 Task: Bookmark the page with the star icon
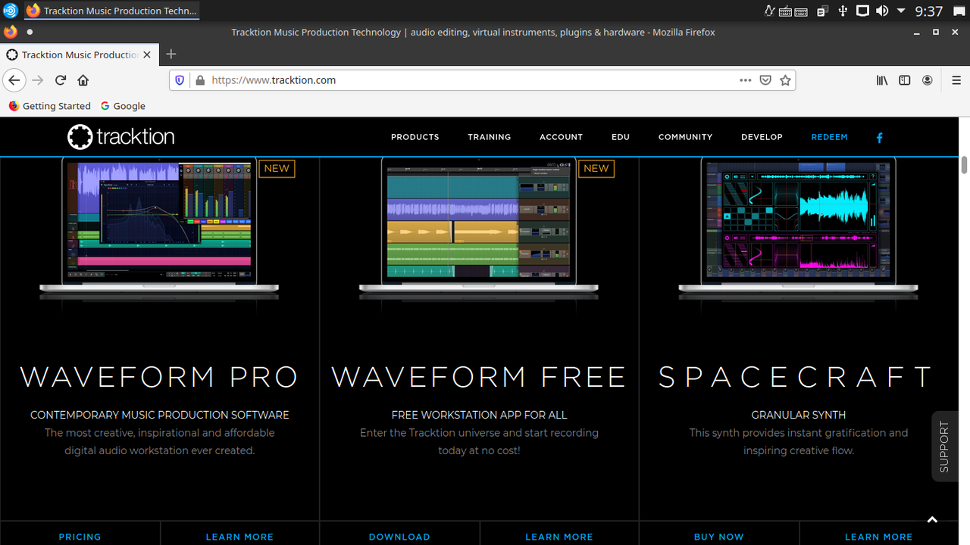(785, 79)
